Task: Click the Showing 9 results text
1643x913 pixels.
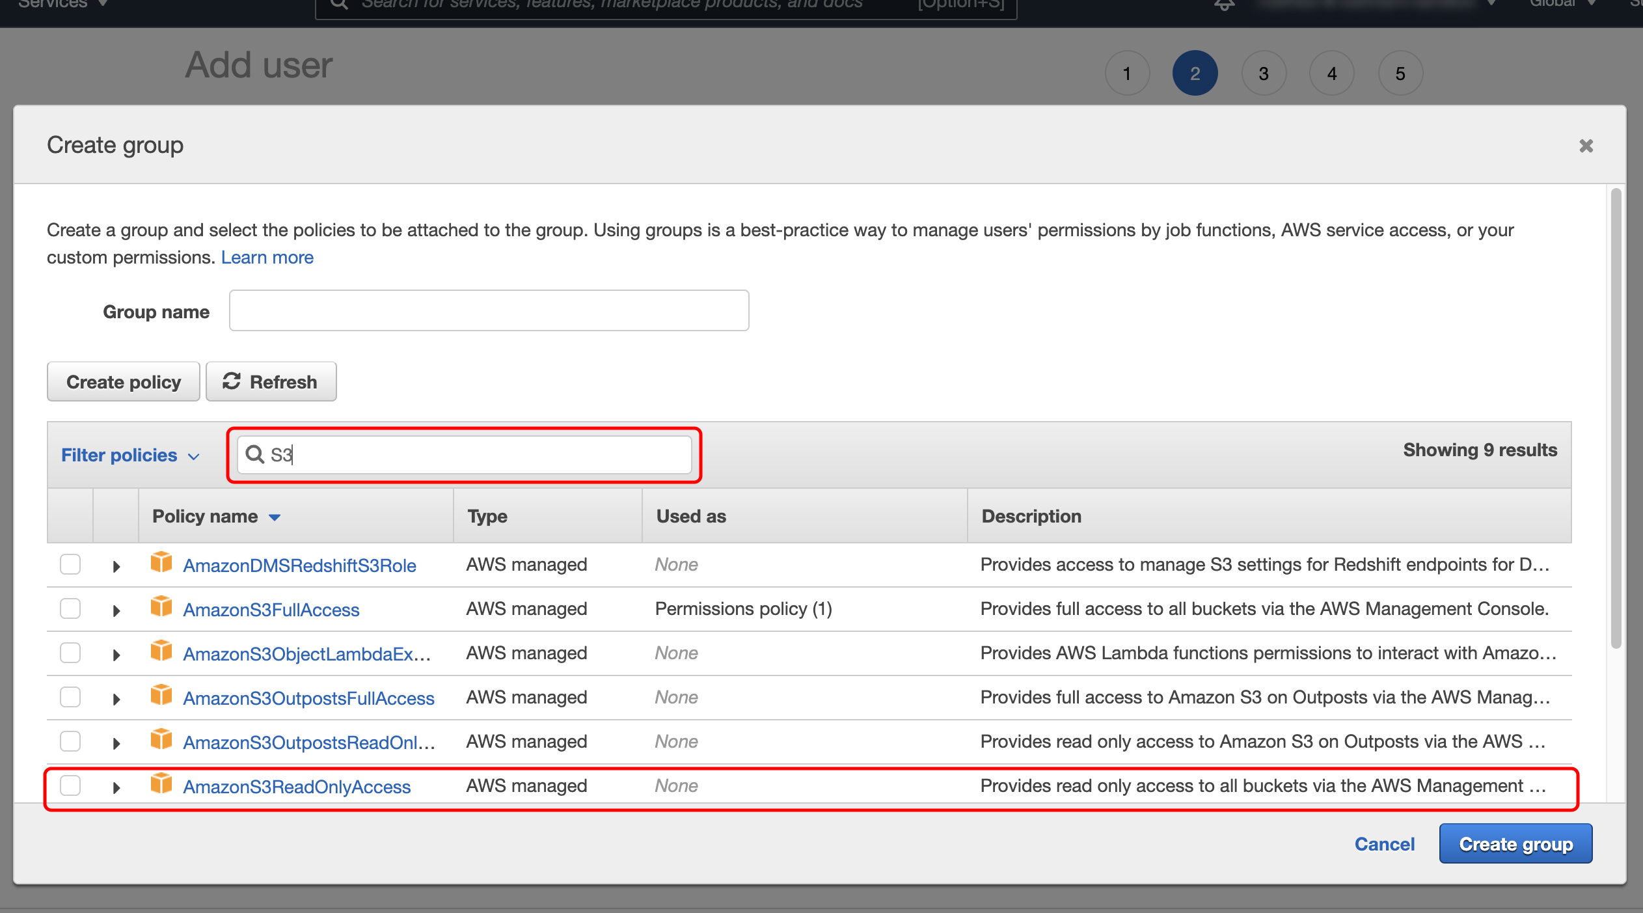Action: 1480,450
